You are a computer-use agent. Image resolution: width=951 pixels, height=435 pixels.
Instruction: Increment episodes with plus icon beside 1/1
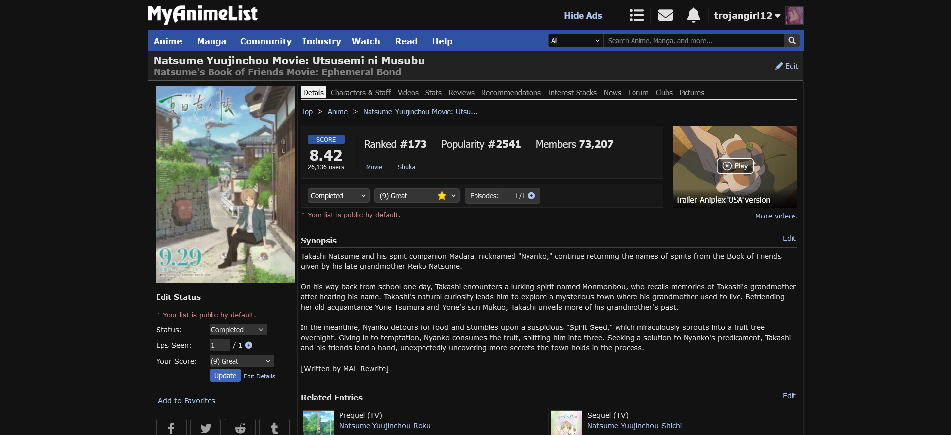(531, 196)
